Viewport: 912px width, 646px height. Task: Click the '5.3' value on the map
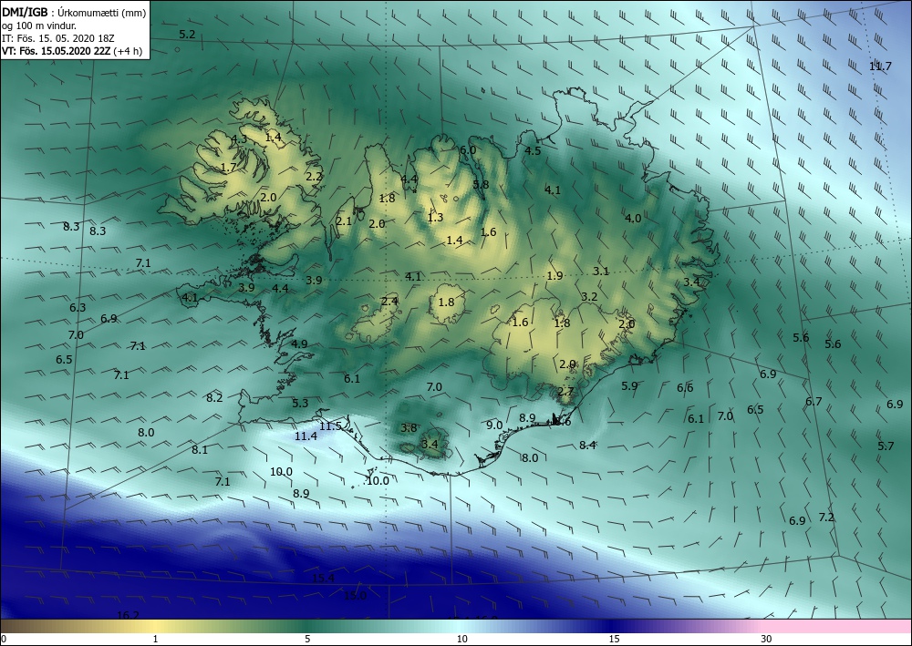[x=300, y=403]
